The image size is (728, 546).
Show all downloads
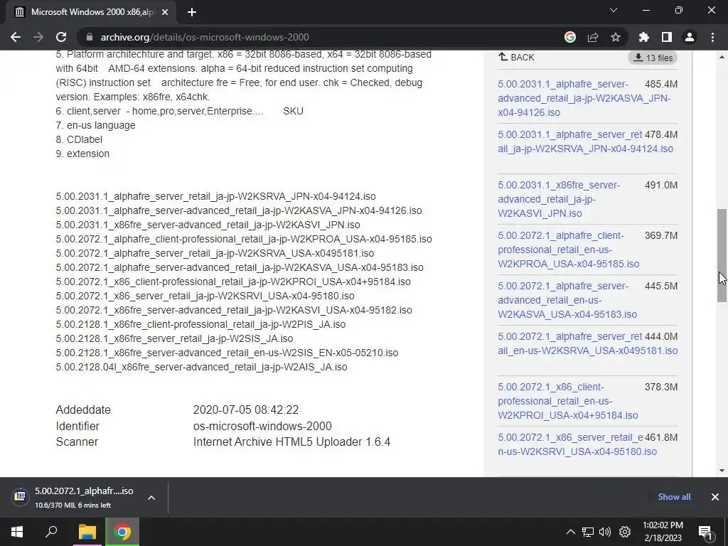point(674,497)
